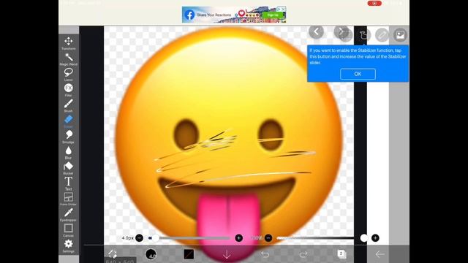Image resolution: width=468 pixels, height=263 pixels.
Task: Tap the material image icon at top right
Action: pos(400,35)
